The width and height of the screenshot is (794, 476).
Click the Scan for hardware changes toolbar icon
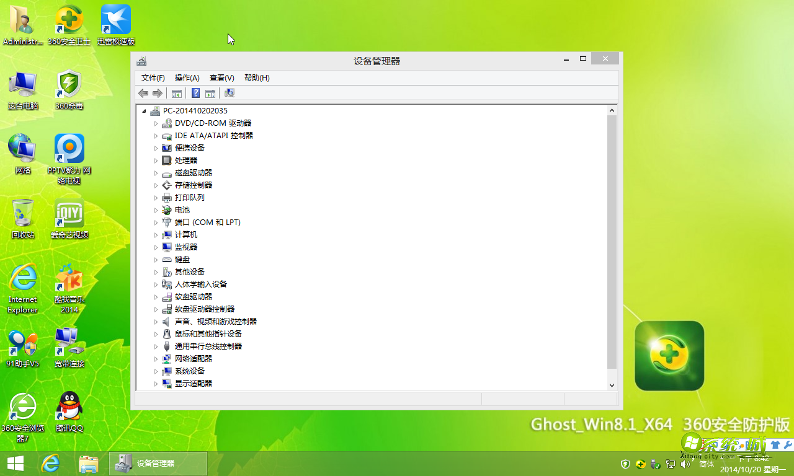[229, 92]
